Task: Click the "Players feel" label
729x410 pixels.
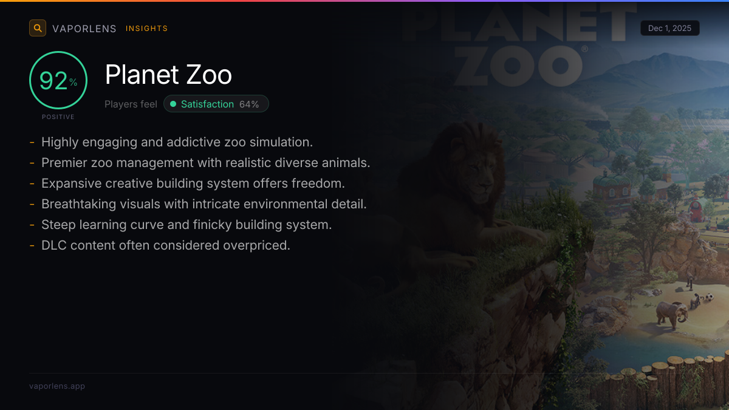Action: 131,104
